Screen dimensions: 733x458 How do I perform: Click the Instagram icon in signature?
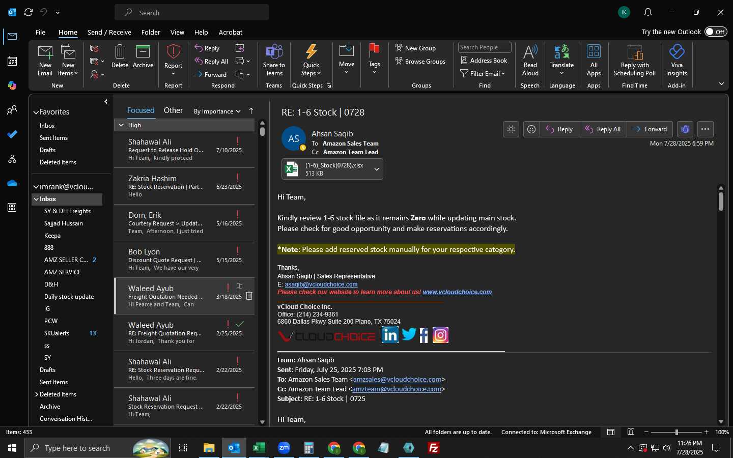(x=440, y=335)
